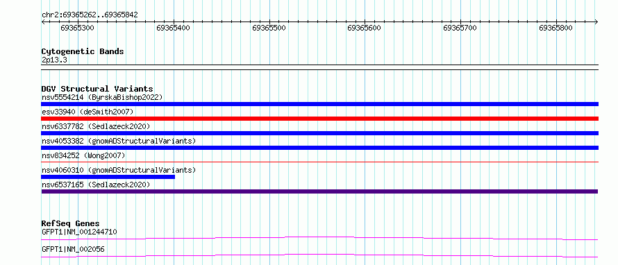
Task: Select the RefSeq Genes track title
Action: pos(71,223)
